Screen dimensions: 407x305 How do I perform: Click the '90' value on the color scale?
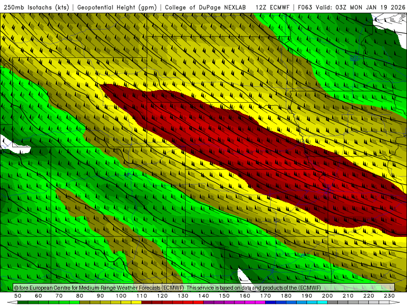(100, 296)
